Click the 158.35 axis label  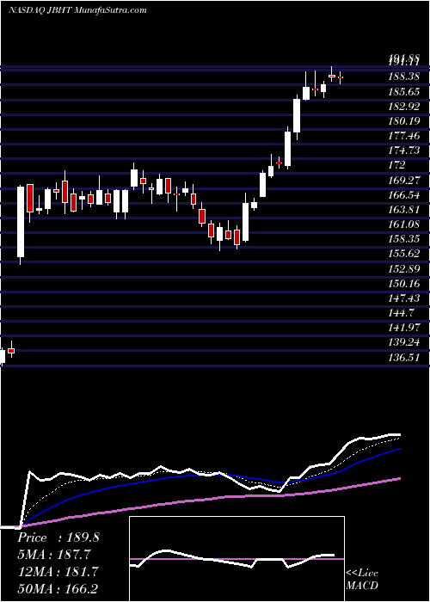point(403,239)
